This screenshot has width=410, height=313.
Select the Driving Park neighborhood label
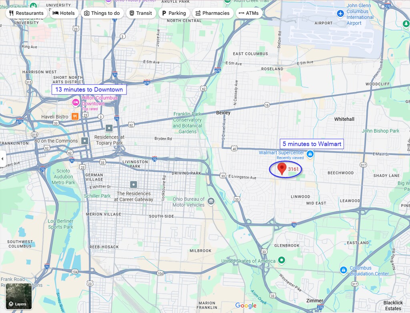(x=187, y=173)
